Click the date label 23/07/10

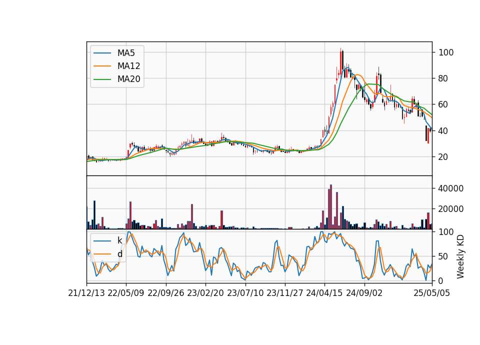tap(245, 293)
